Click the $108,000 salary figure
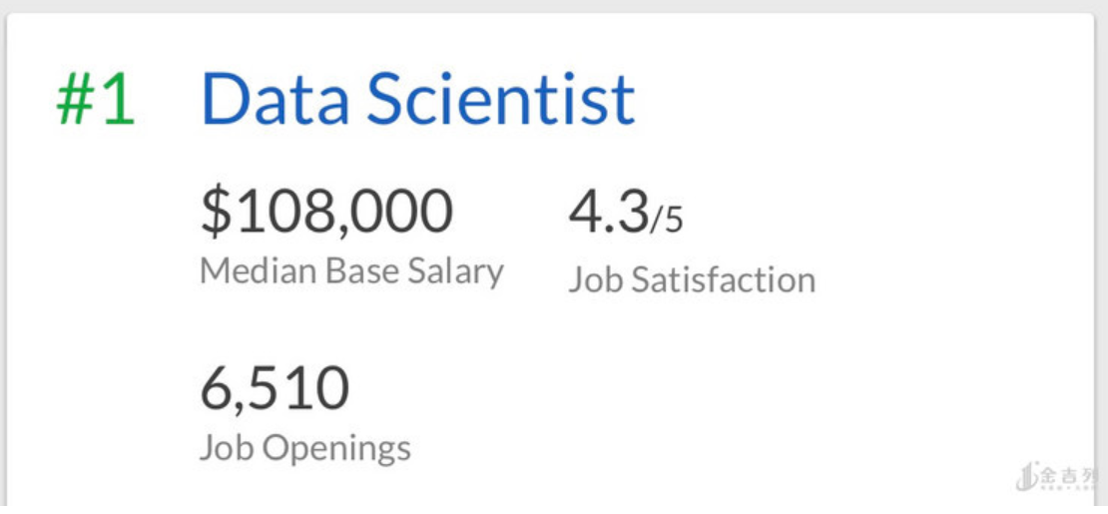 [x=326, y=212]
